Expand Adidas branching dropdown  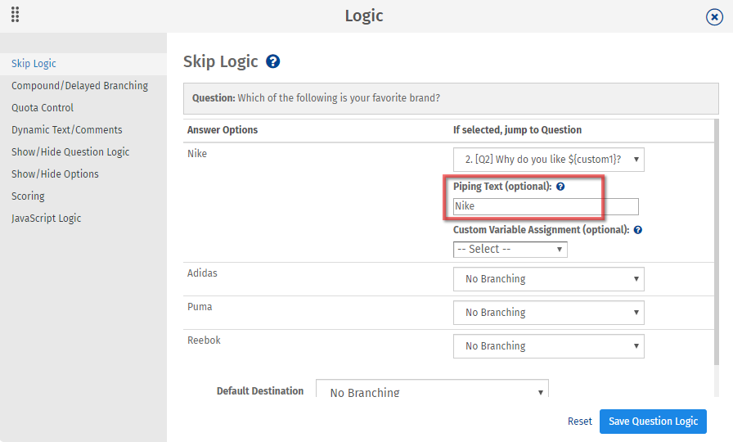(548, 279)
